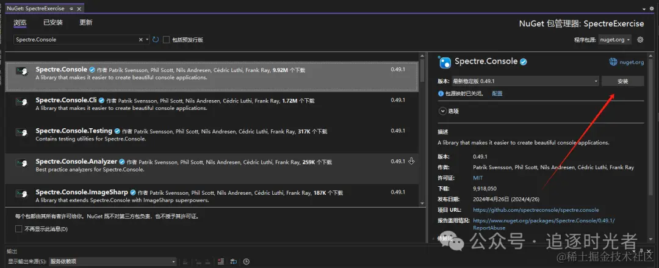Click the package list scrollbar down arrow

(x=422, y=203)
